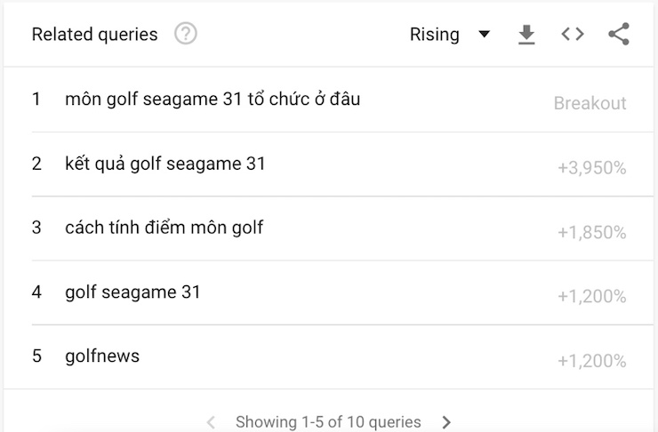
Task: Click the +1,200% value for golf seagame 31
Action: coord(592,297)
